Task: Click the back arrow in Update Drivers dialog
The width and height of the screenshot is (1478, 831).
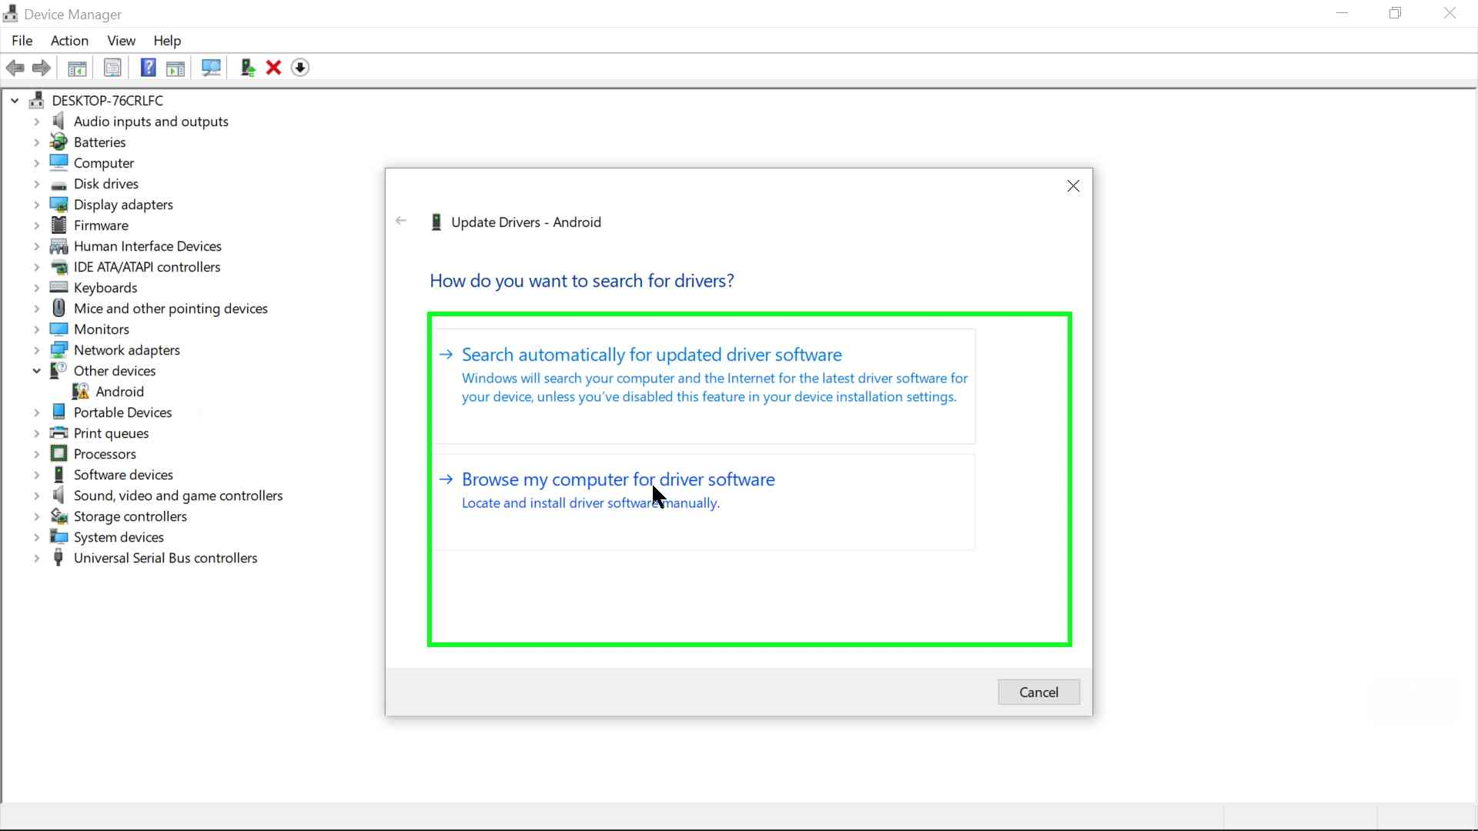Action: [x=401, y=221]
